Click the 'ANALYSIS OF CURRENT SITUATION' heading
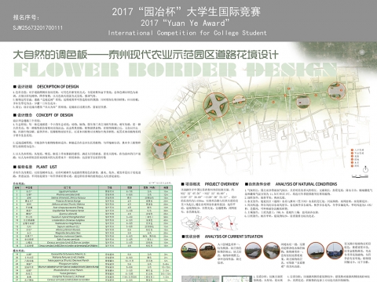Viewport: 377px width, 282px height. pyautogui.click(x=234, y=237)
